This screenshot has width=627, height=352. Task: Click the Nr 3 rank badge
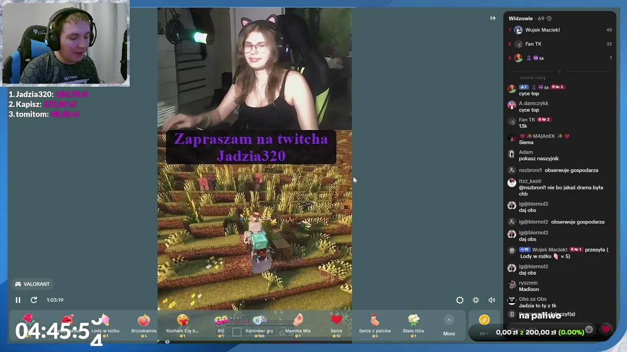coord(558,87)
